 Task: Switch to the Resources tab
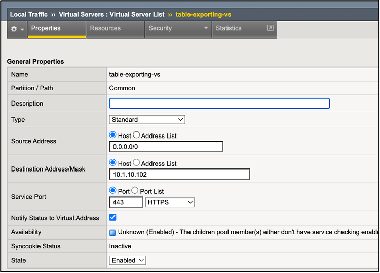[105, 28]
